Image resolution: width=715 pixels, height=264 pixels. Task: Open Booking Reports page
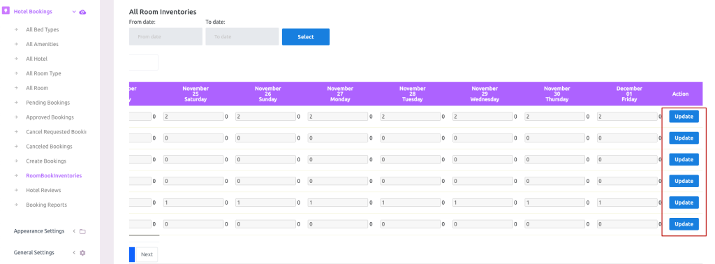46,205
